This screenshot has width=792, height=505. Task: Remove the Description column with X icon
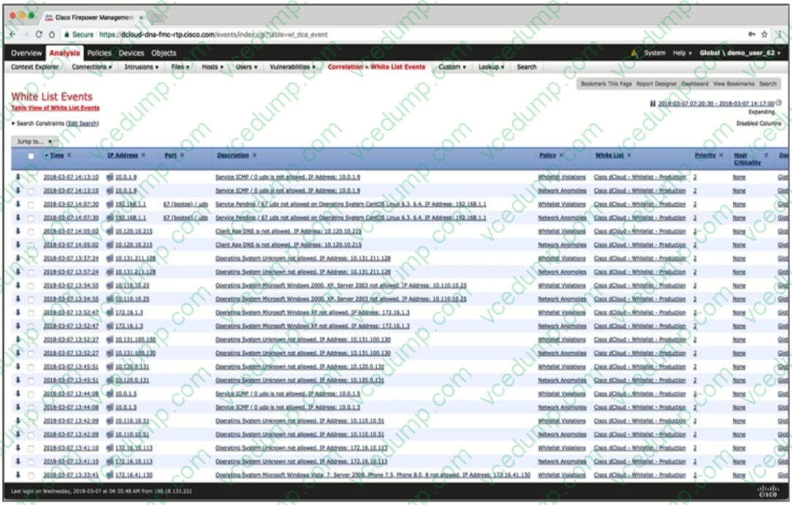click(254, 156)
